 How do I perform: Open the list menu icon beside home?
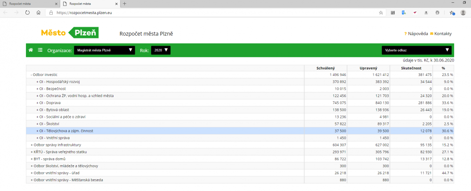(x=40, y=50)
